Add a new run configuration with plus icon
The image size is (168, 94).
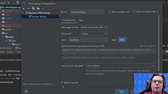[x=24, y=8]
